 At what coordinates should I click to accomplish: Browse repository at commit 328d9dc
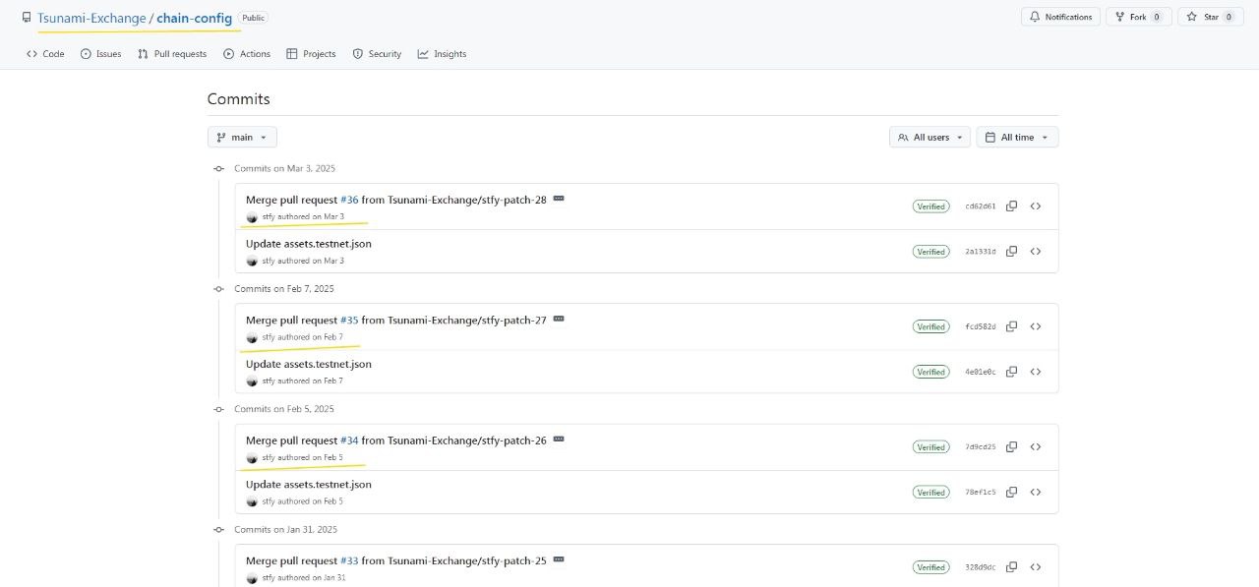(x=1036, y=567)
